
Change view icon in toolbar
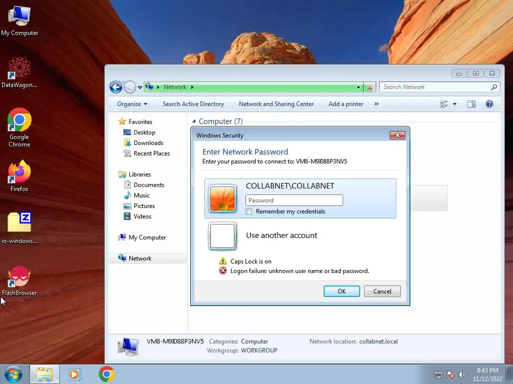point(444,104)
